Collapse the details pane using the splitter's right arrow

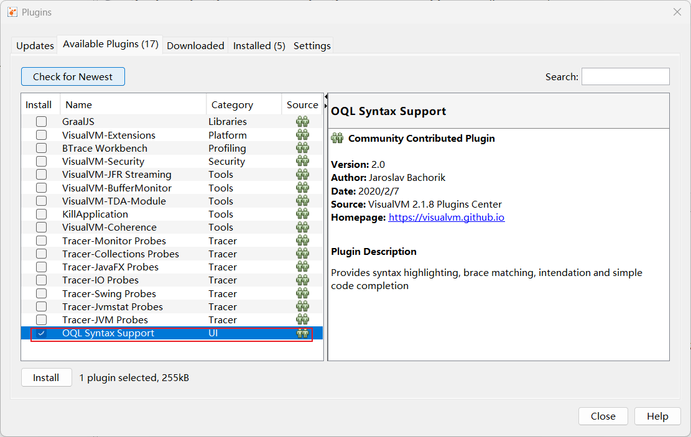point(326,106)
